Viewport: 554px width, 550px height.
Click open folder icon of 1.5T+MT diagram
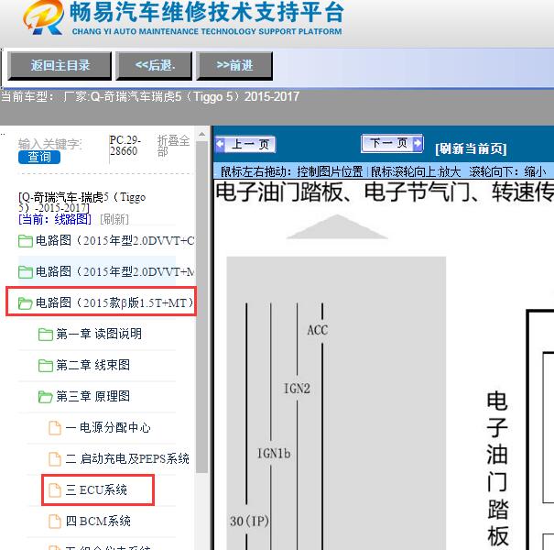point(26,303)
